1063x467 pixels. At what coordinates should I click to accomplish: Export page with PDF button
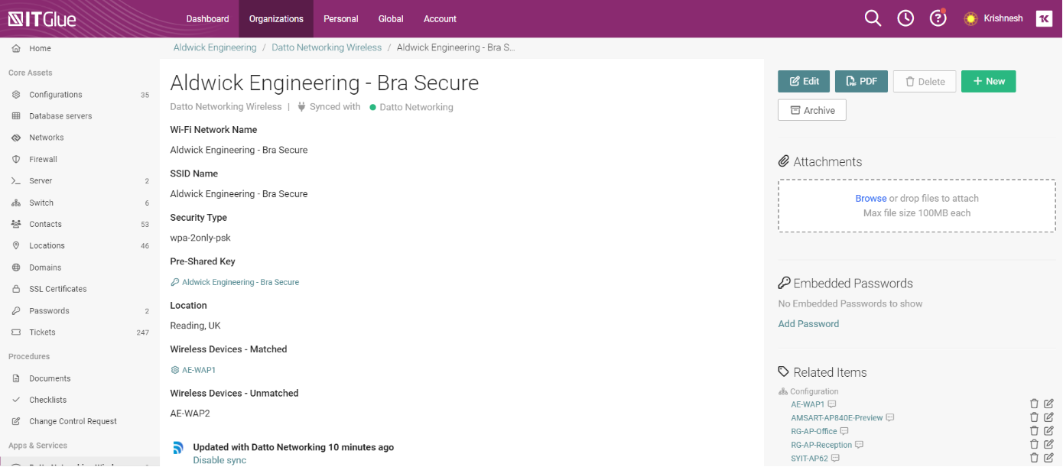tap(861, 81)
